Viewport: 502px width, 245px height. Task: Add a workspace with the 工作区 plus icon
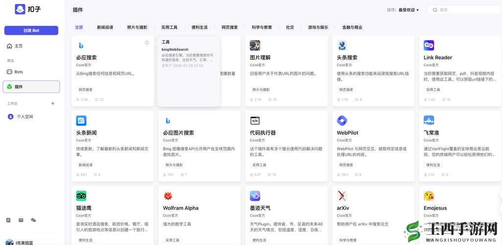point(53,103)
